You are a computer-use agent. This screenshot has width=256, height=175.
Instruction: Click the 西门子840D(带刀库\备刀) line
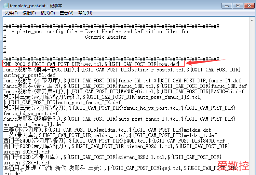click(x=114, y=141)
